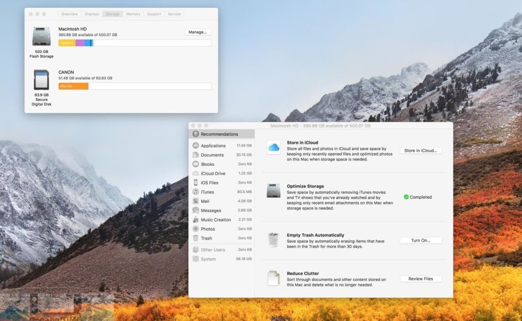Select Recommendations in the sidebar
Screen dimensions: 522x321
coord(222,134)
